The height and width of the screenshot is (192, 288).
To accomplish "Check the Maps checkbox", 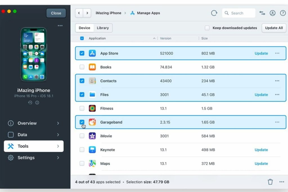I will coord(82,163).
